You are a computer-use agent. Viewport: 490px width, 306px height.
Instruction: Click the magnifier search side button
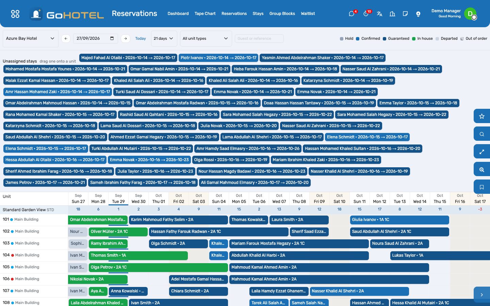click(x=482, y=134)
